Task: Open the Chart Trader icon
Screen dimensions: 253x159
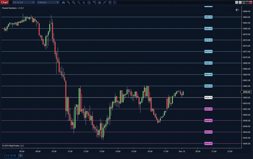Action: [94, 2]
